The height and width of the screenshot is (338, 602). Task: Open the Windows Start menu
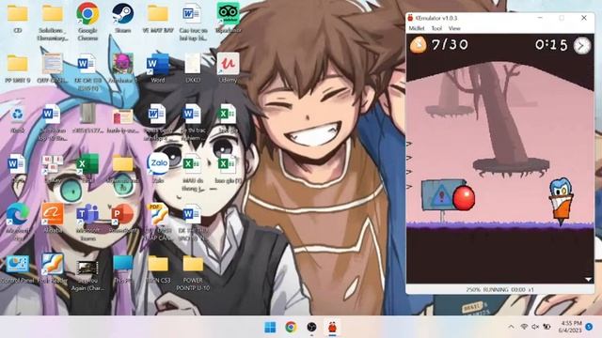pos(270,328)
